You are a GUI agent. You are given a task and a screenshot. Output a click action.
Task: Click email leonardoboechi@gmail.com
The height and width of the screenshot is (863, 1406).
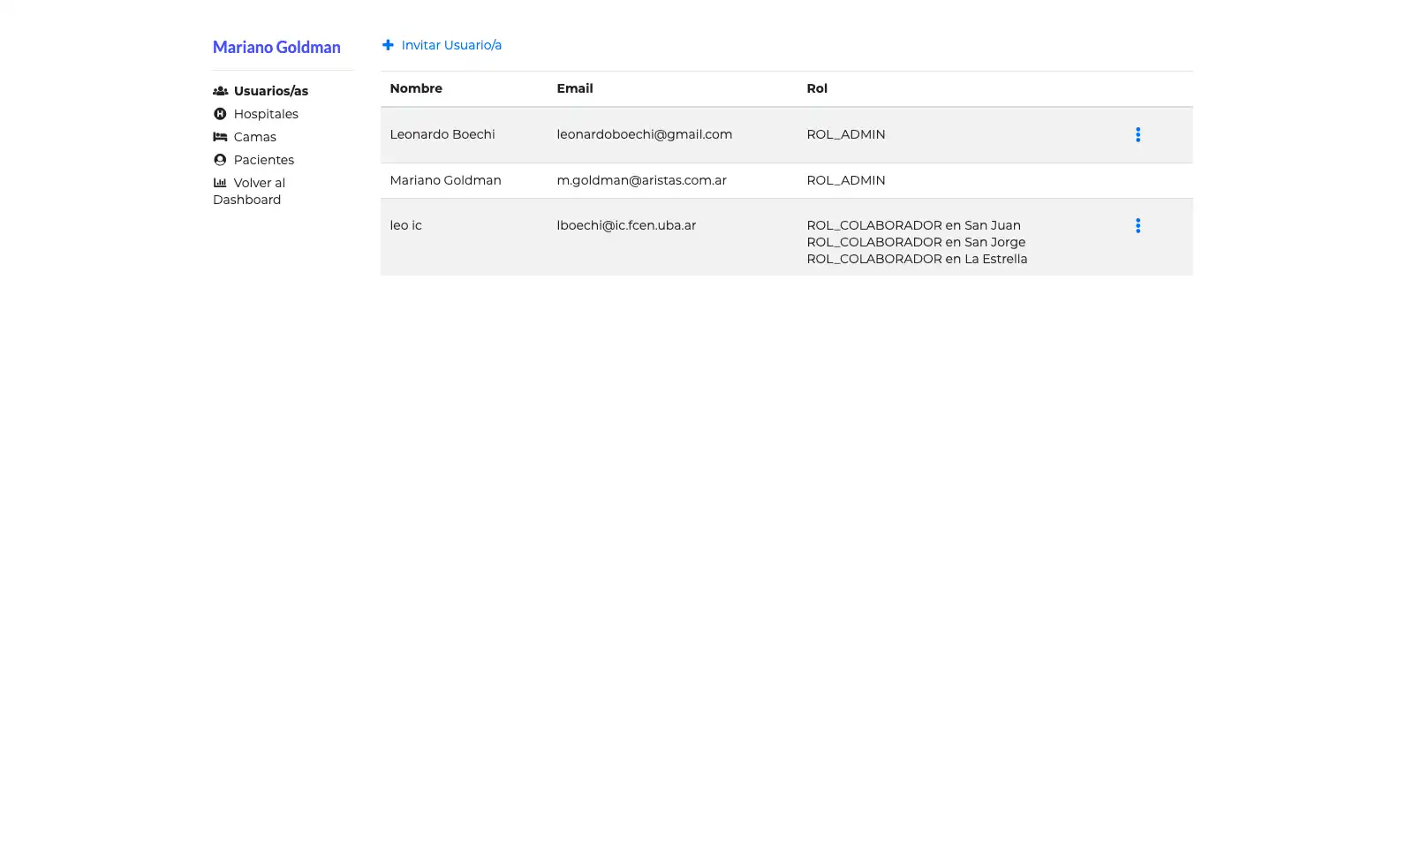[x=645, y=134]
